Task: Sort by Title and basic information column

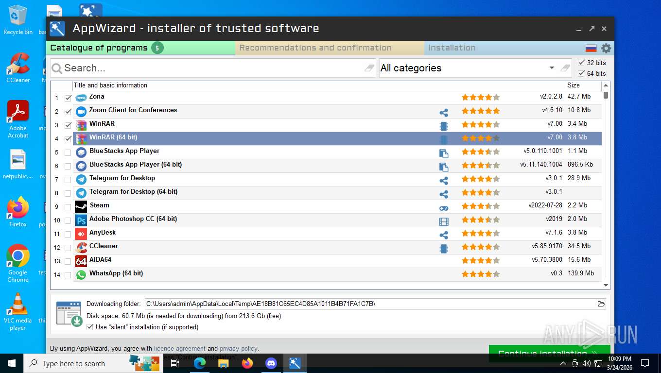Action: (x=319, y=85)
